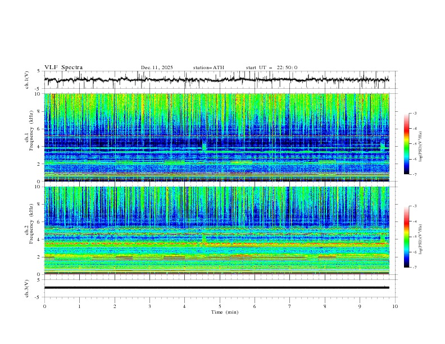This screenshot has height=344, width=445.
Task: Click the "-3" tick on upper color bar
Action: (x=414, y=113)
